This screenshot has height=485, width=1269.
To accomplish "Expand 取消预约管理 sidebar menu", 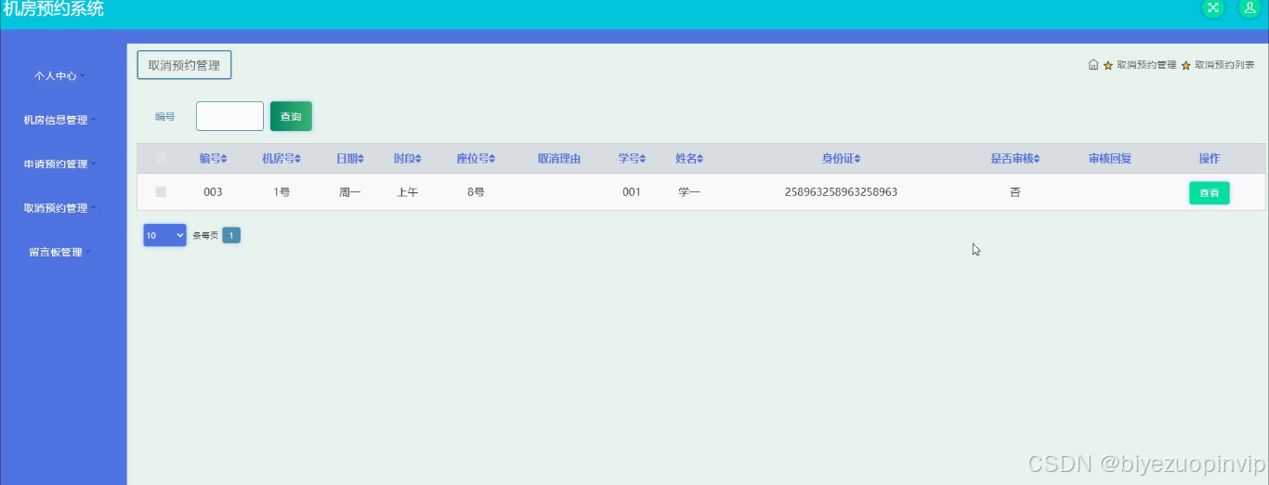I will (x=59, y=208).
